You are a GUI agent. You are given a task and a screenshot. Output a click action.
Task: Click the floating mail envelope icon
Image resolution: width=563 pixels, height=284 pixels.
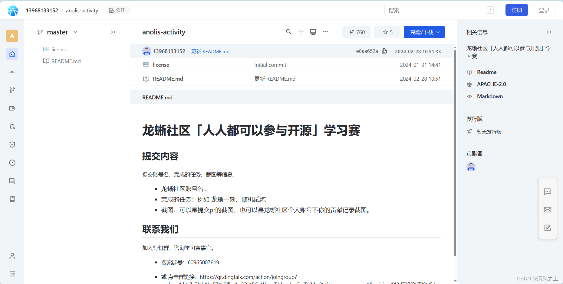[x=548, y=210]
